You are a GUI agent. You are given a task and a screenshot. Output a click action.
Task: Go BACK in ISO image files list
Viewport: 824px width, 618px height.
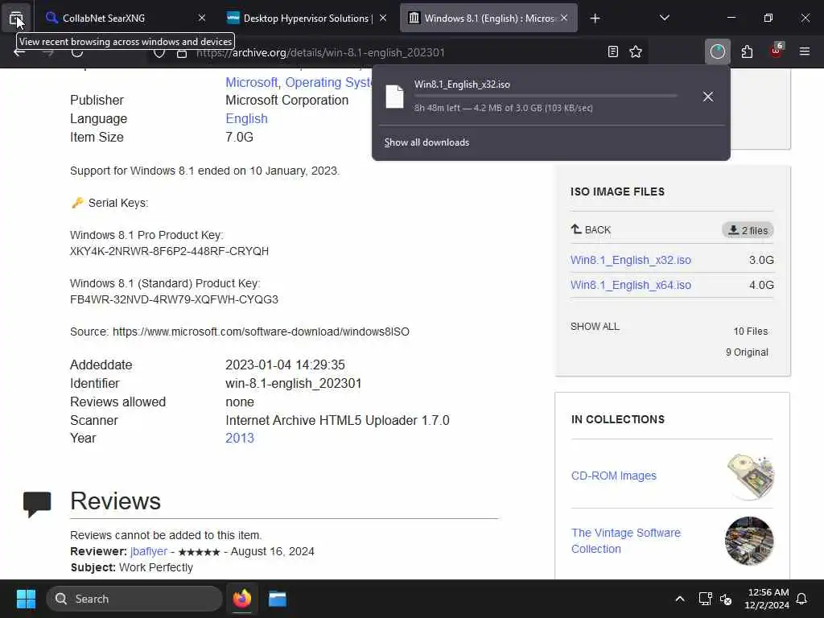[x=591, y=229]
